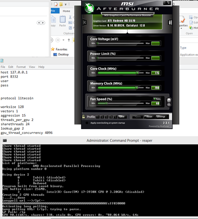198x219 pixels.
Task: Click the Power Limit slider track
Action: pyautogui.click(x=121, y=58)
